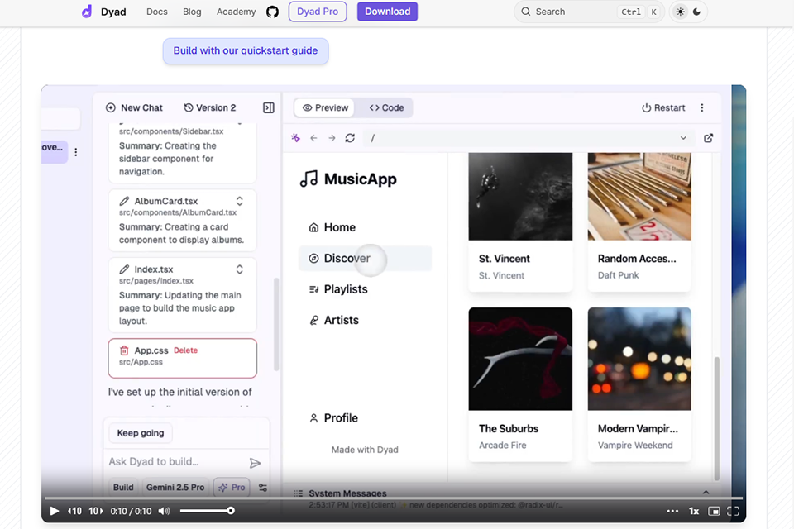The height and width of the screenshot is (529, 794).
Task: Click the Dyad logo icon
Action: coord(87,12)
